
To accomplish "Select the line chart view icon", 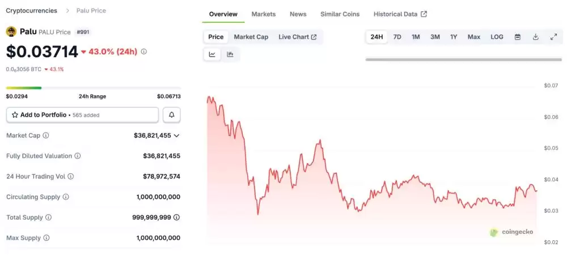I will 212,54.
